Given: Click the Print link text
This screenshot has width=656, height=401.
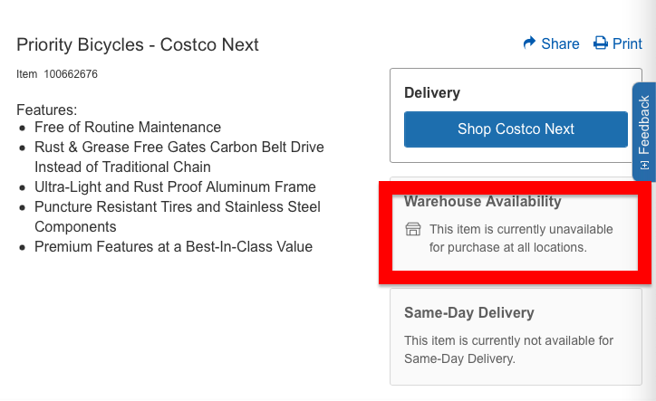Looking at the screenshot, I should click(627, 43).
